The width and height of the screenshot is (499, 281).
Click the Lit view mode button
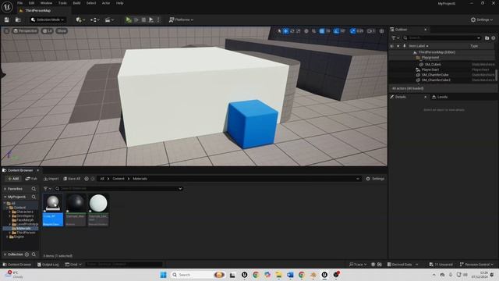[x=48, y=31]
